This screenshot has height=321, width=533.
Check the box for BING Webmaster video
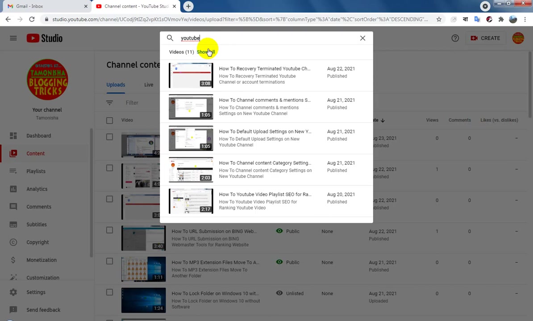click(109, 230)
